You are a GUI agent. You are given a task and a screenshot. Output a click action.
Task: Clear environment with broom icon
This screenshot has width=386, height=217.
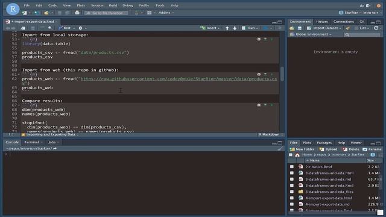pyautogui.click(x=347, y=28)
